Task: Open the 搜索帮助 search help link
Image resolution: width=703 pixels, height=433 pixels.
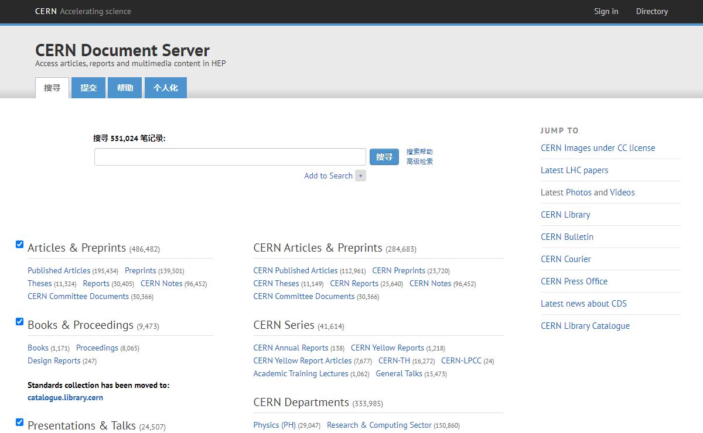Action: [419, 152]
